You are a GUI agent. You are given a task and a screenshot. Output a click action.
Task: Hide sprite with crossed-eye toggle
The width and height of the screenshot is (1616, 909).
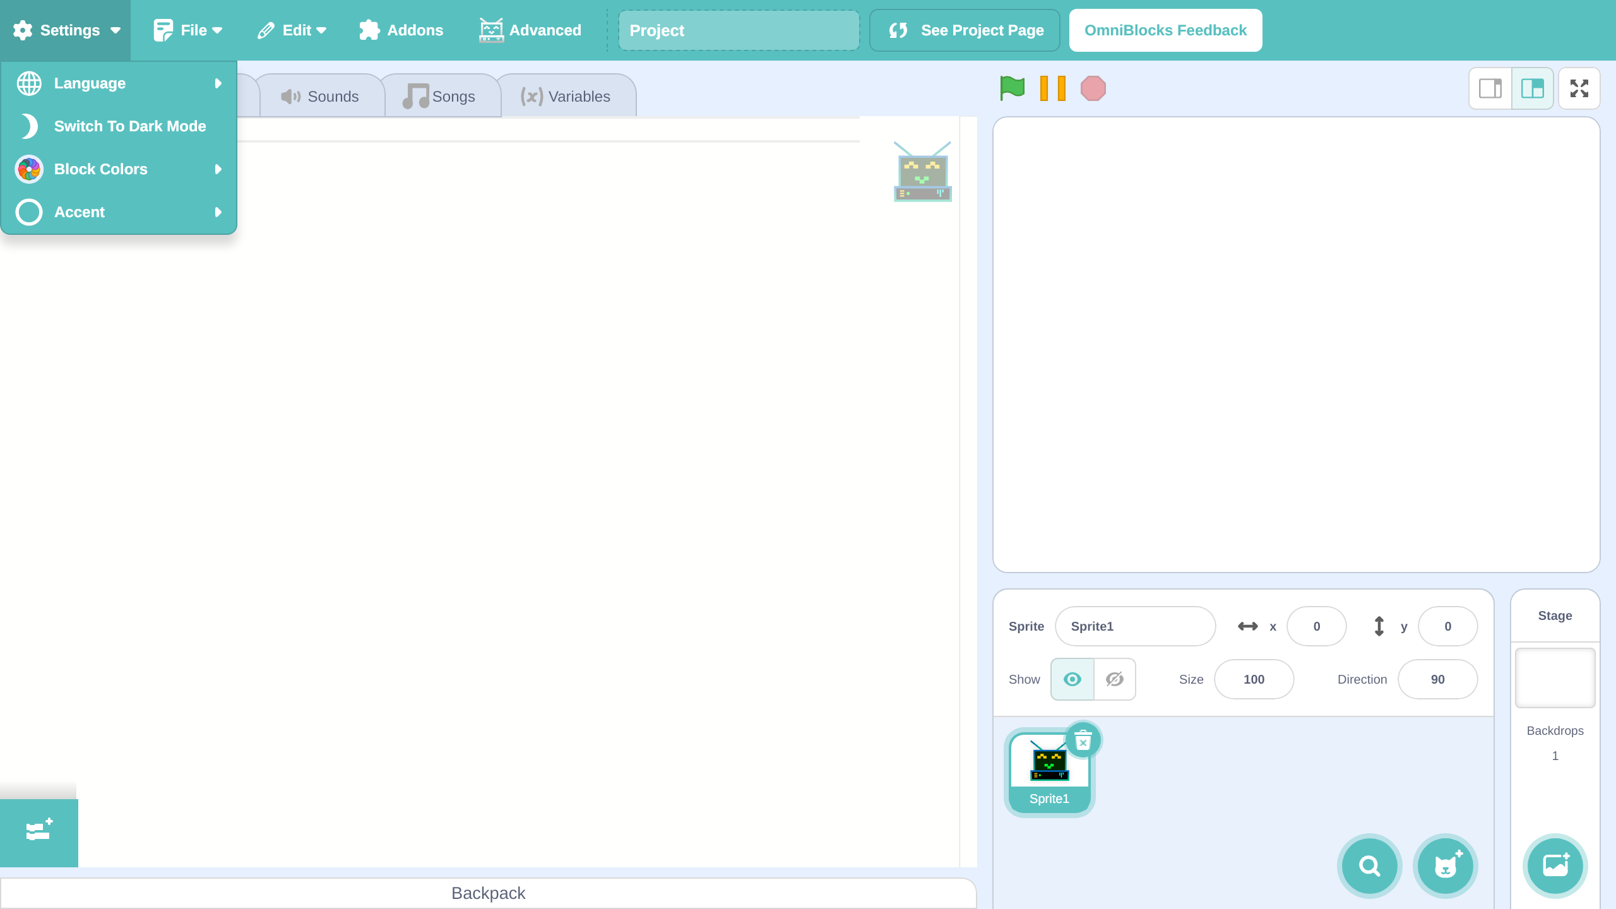click(1114, 679)
